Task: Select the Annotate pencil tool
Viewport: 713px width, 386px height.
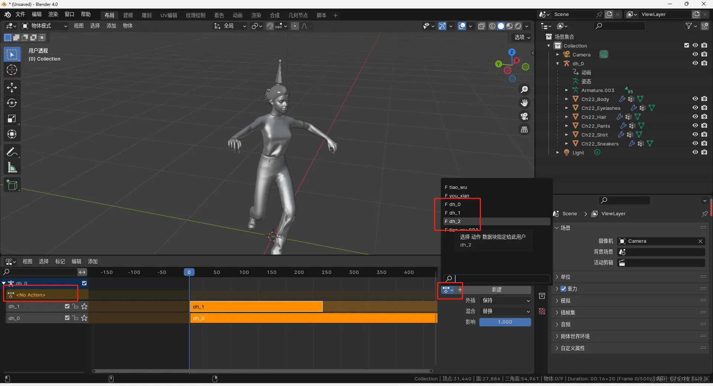Action: pos(12,152)
